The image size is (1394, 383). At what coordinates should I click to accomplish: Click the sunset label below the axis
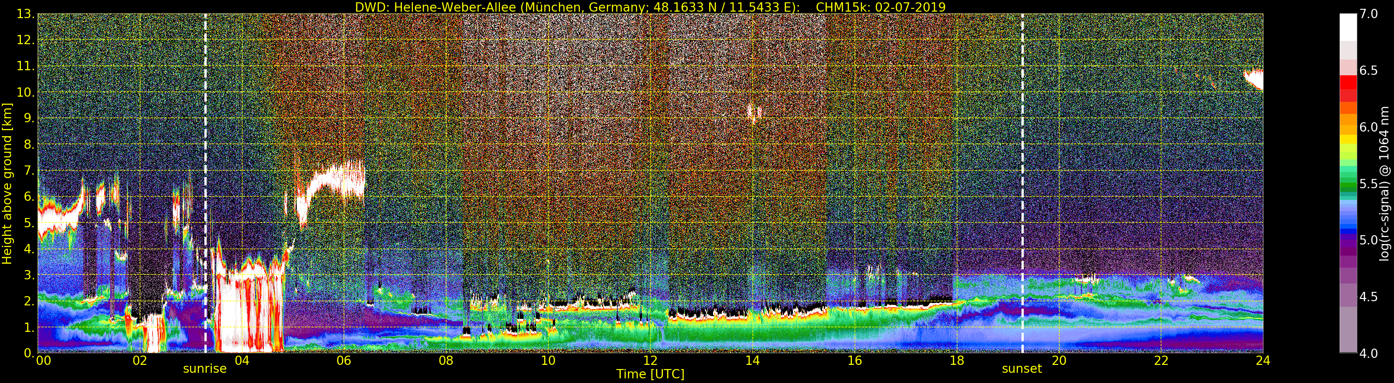pos(1021,369)
